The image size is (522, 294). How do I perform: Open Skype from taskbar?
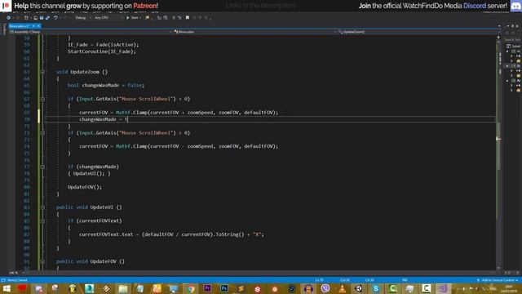[375, 288]
